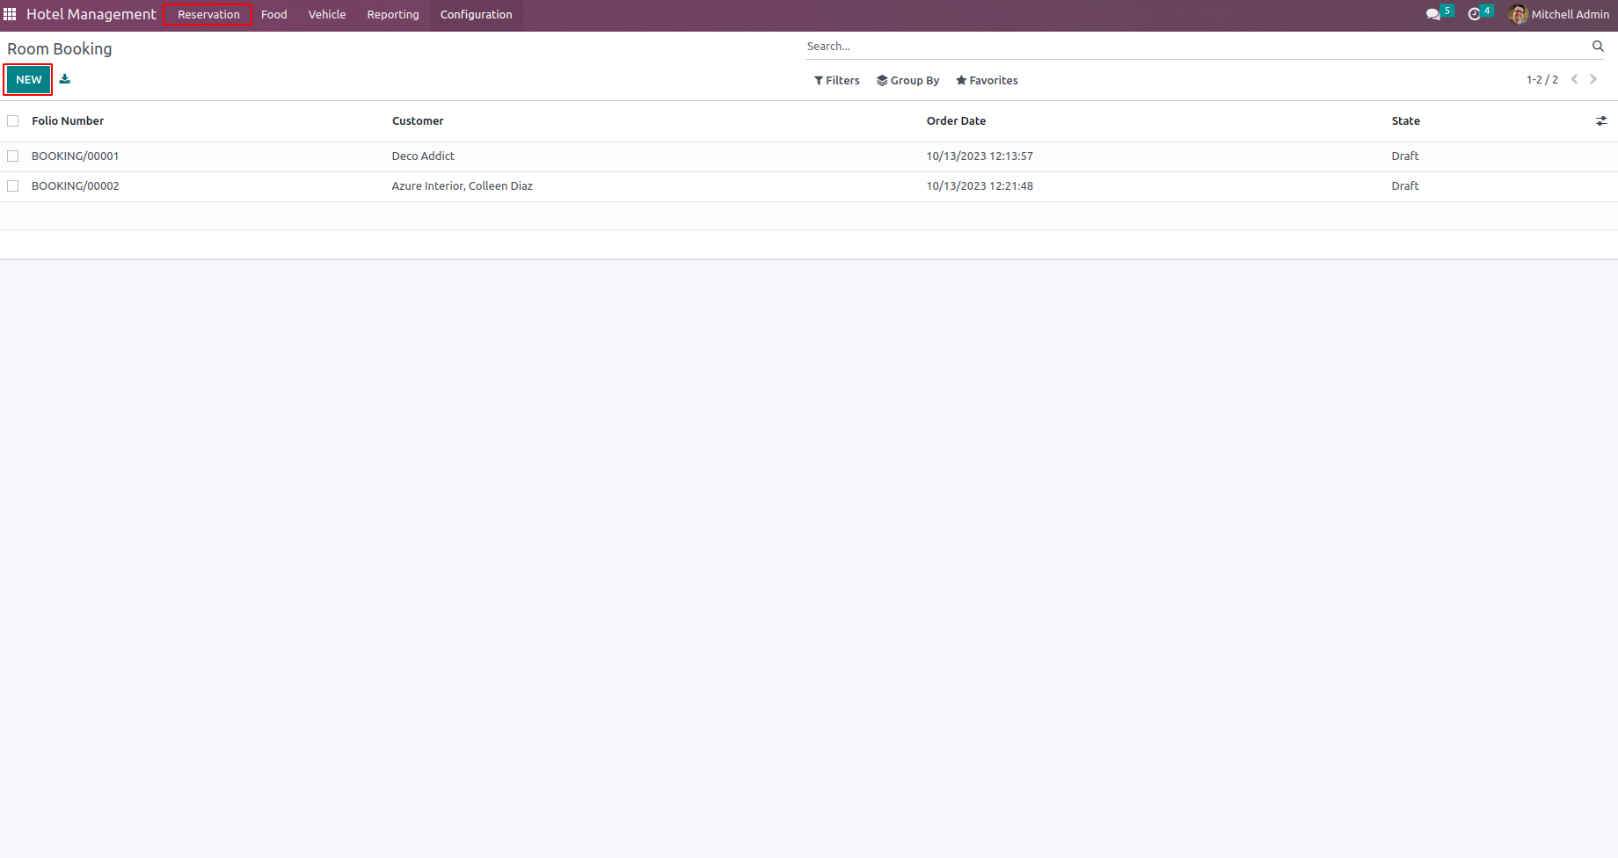Open the apps grid home menu icon
Viewport: 1618px width, 858px height.
pyautogui.click(x=10, y=14)
